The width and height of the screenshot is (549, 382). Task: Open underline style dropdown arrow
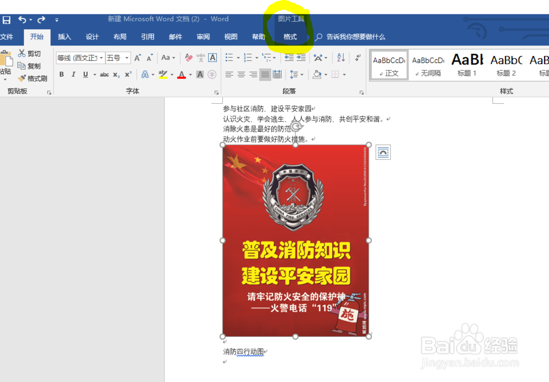tap(94, 75)
